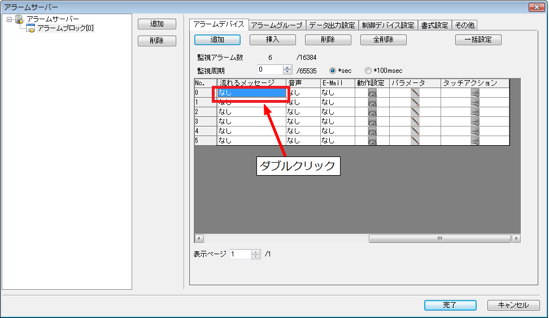Click the 一括設定 button
The width and height of the screenshot is (549, 318).
478,40
